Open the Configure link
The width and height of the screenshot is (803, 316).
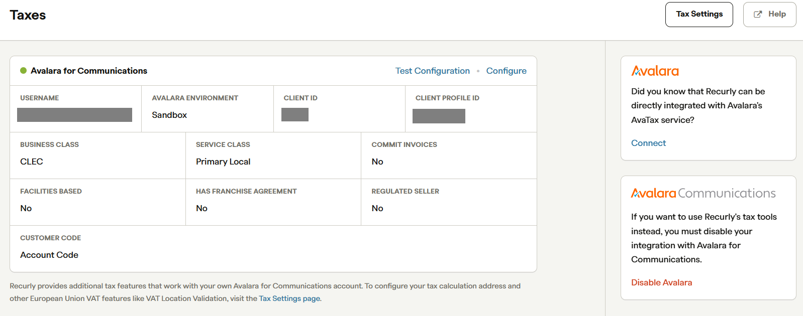[506, 71]
